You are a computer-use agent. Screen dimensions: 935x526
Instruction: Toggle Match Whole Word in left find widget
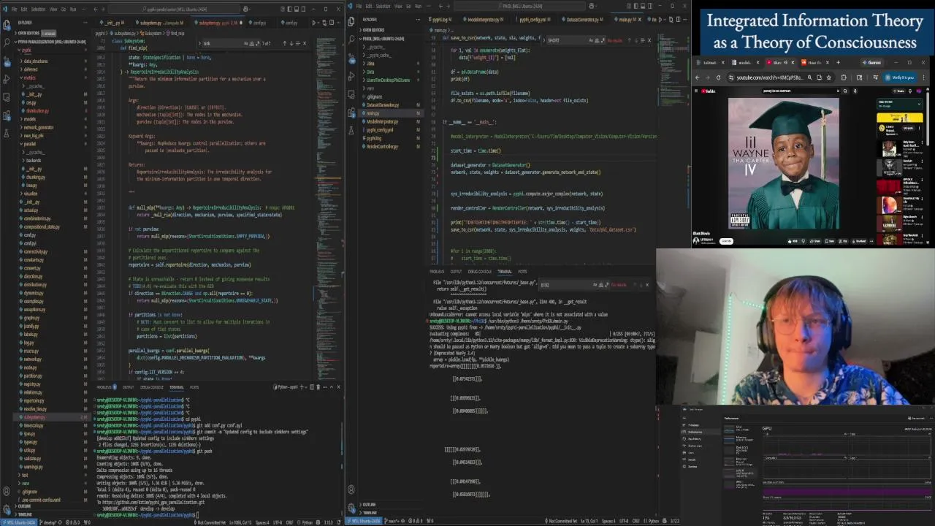(x=252, y=43)
